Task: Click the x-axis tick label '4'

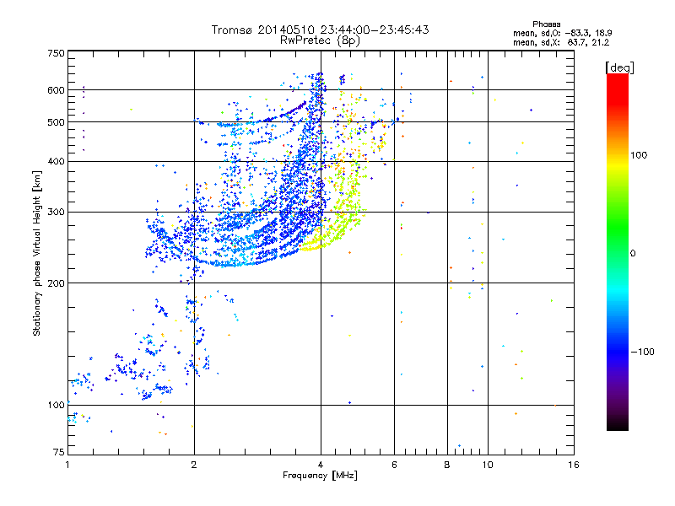Action: click(321, 465)
